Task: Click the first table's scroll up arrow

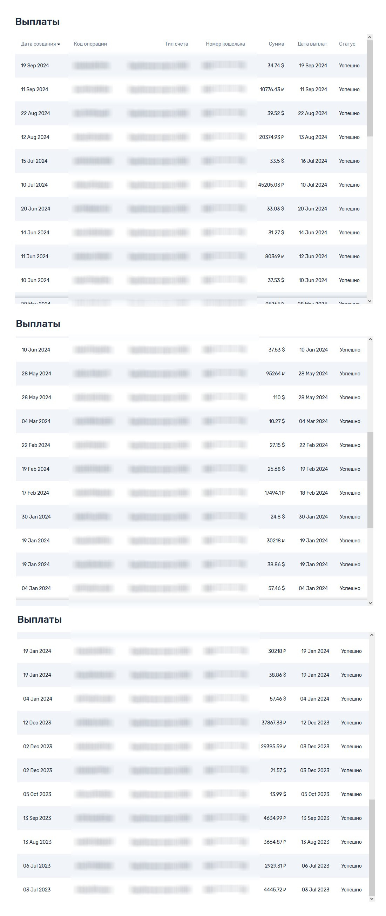Action: pyautogui.click(x=370, y=37)
